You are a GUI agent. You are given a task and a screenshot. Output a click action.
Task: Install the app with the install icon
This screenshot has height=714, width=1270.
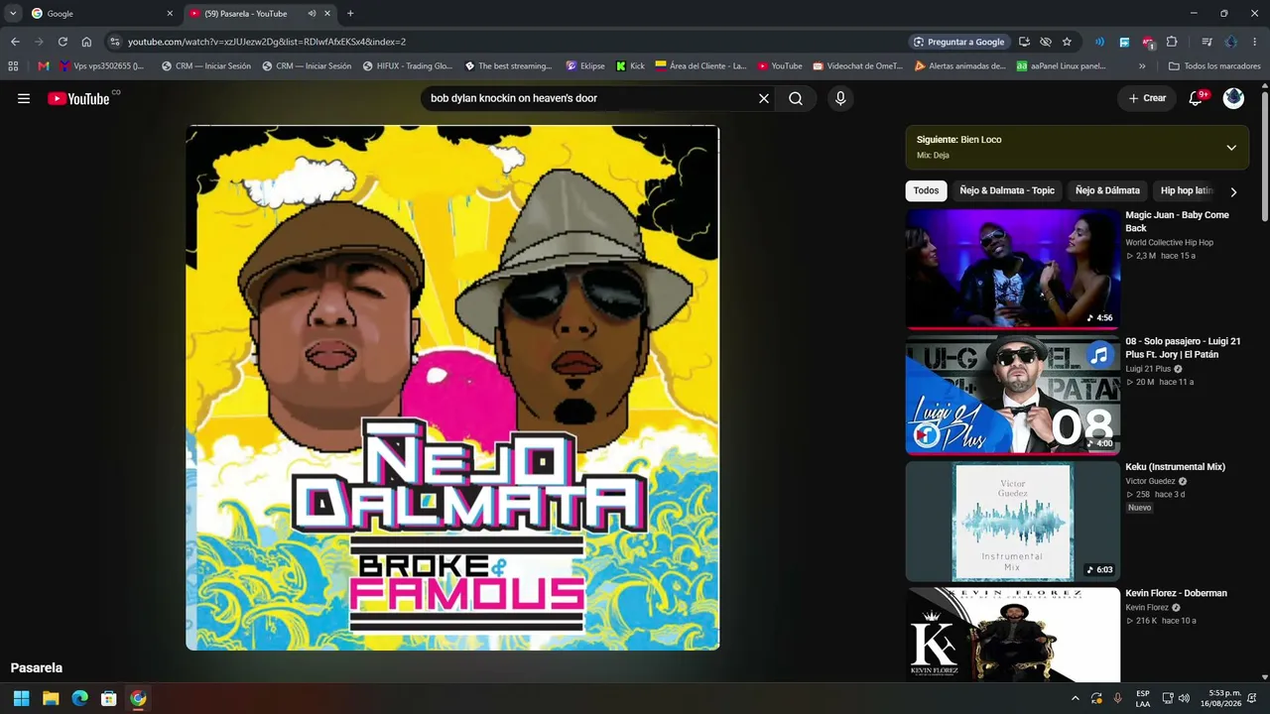[x=1024, y=42]
